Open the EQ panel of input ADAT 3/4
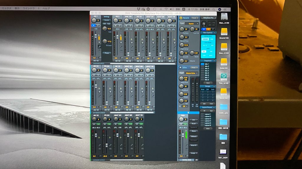302x169 pixels. (x=153, y=50)
